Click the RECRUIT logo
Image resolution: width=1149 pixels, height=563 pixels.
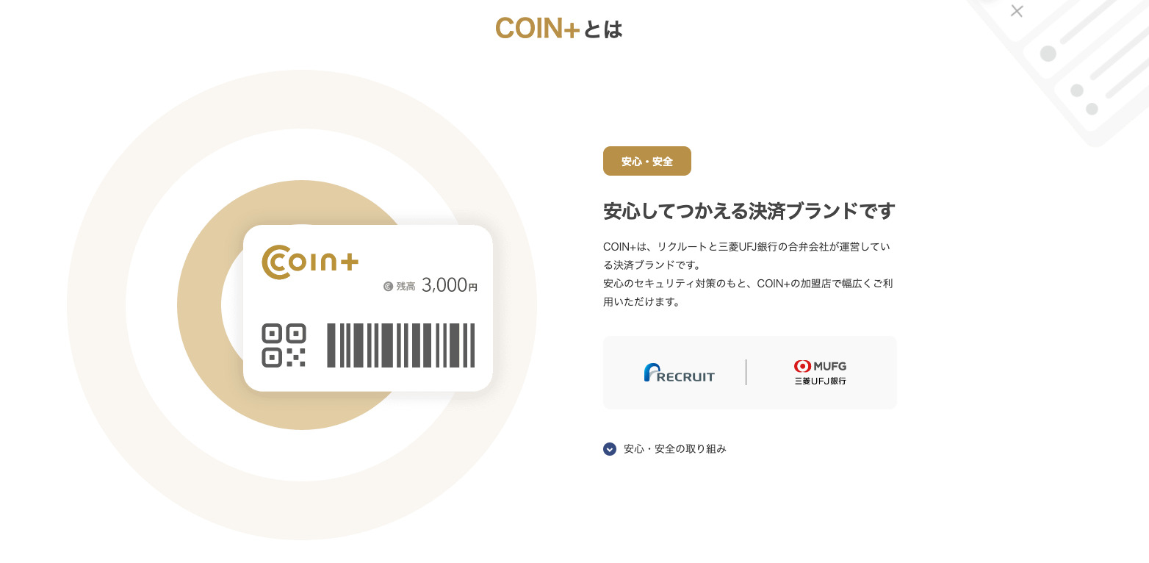(679, 373)
